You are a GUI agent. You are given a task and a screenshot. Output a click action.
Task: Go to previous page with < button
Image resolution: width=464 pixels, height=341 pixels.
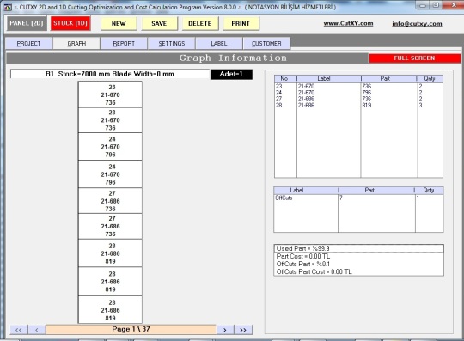pyautogui.click(x=37, y=330)
